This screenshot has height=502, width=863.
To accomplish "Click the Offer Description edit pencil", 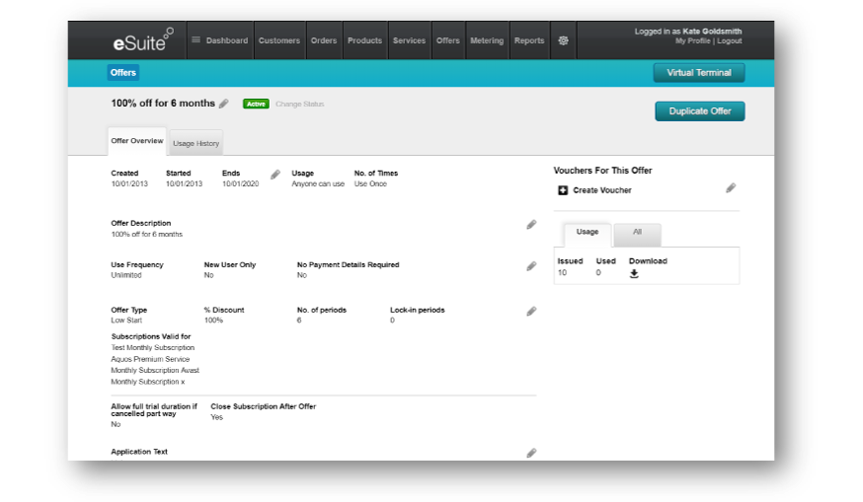I will click(x=531, y=225).
